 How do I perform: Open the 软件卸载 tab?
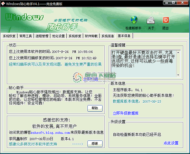[91, 36]
